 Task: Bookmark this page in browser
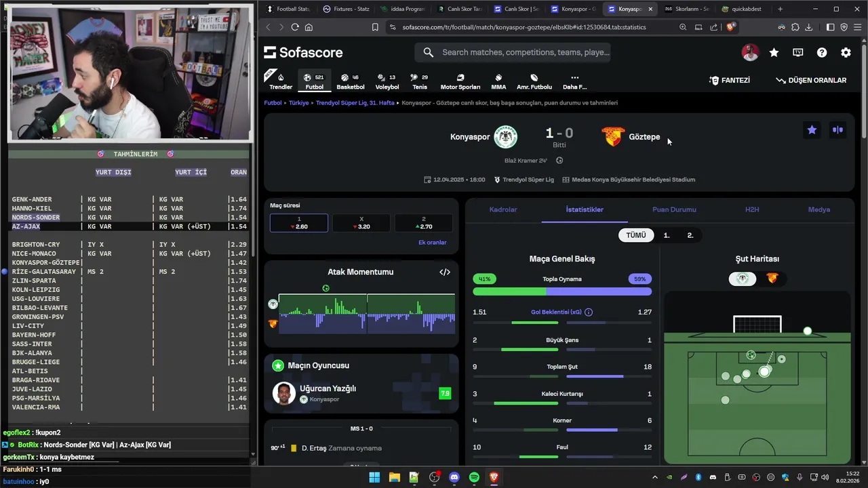click(x=375, y=27)
